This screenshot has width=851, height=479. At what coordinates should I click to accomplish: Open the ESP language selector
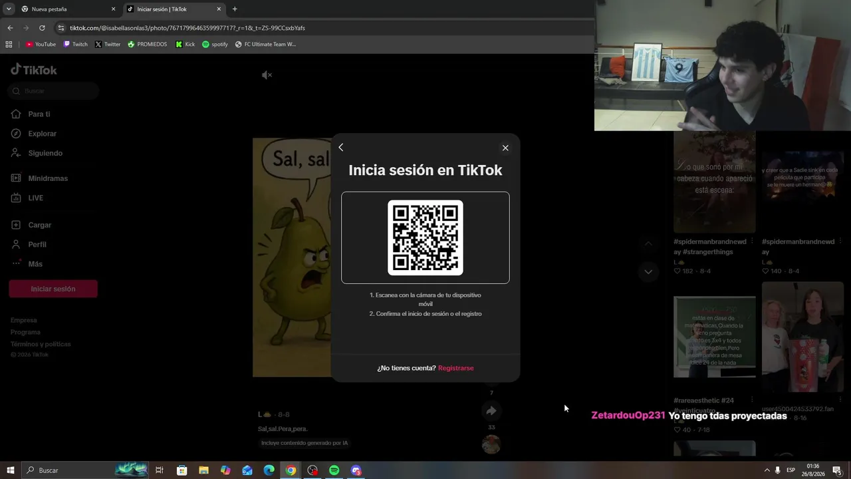(x=791, y=470)
